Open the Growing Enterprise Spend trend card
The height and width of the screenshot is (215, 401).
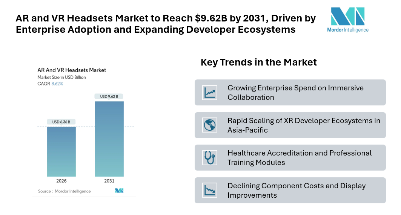coord(290,93)
